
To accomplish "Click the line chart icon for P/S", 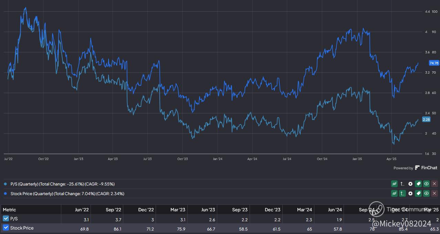I will click(394, 184).
